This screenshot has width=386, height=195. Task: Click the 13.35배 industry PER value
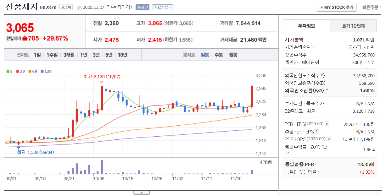(x=366, y=164)
